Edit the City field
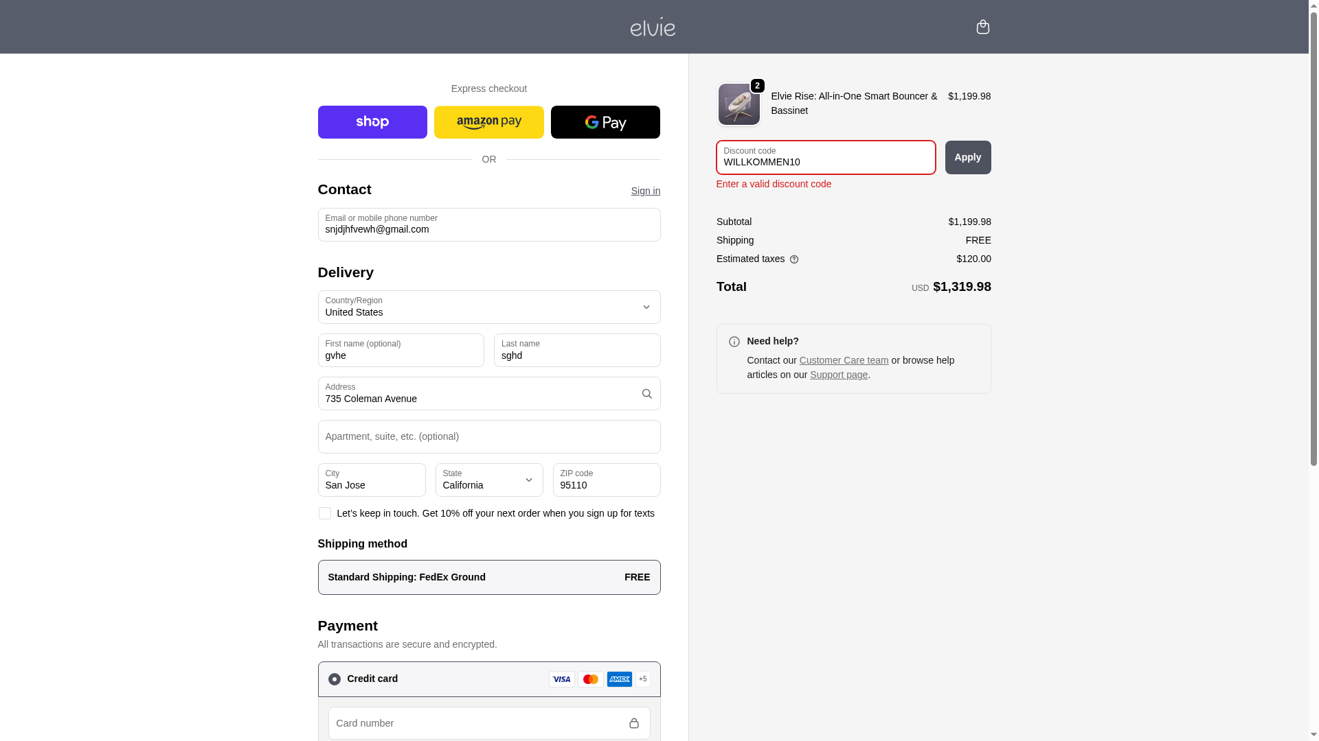This screenshot has height=741, width=1319. pyautogui.click(x=372, y=480)
